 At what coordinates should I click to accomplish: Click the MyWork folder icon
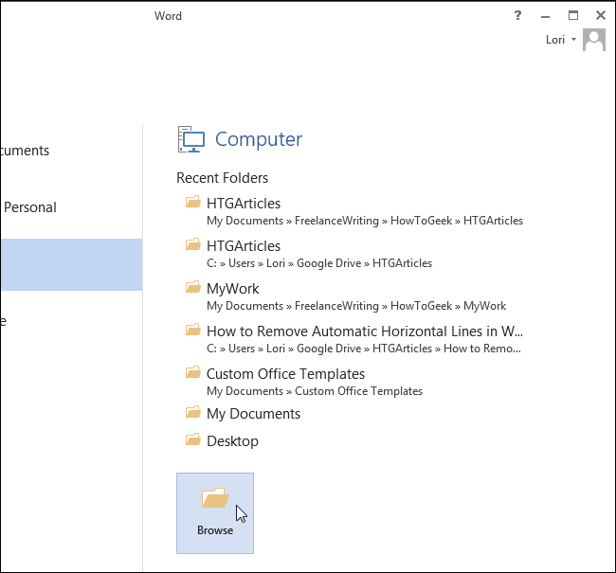193,288
